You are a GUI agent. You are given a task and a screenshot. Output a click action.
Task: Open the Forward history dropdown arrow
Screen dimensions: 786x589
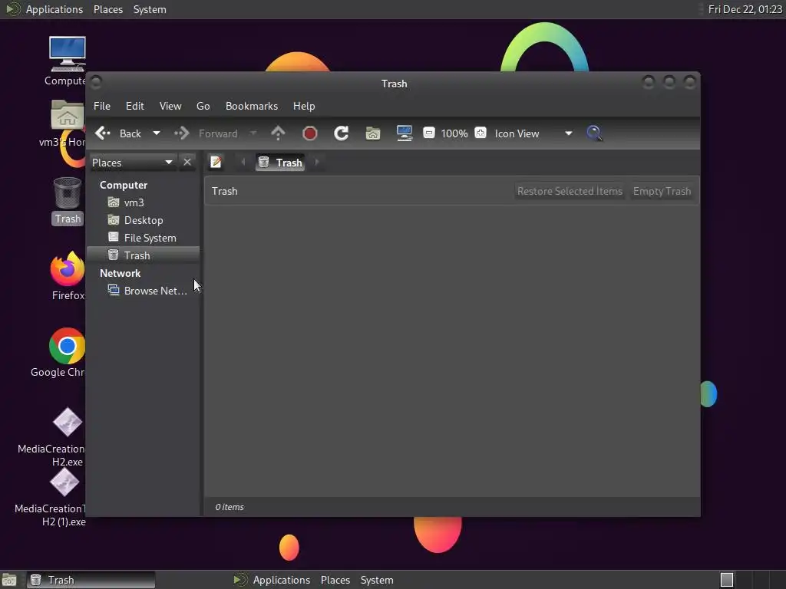pos(253,133)
